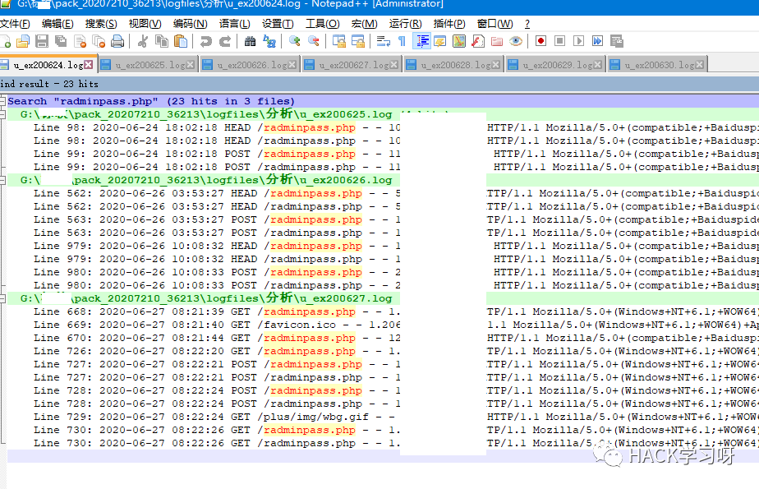Click the Open file toolbar icon
Viewport: 759px width, 489px height.
coord(23,42)
